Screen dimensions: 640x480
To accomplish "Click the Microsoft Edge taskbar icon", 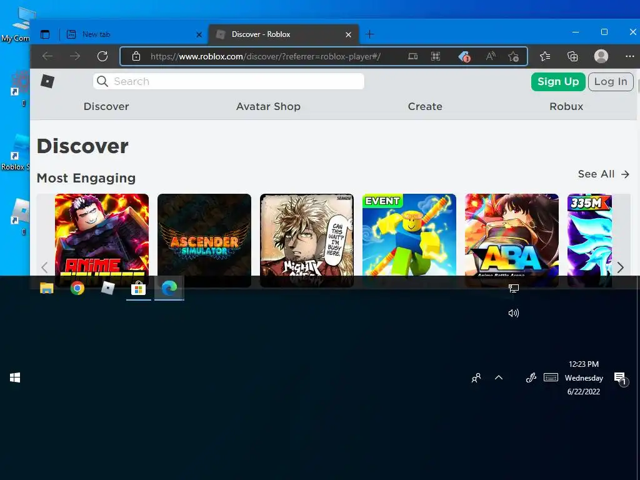I will (x=169, y=289).
